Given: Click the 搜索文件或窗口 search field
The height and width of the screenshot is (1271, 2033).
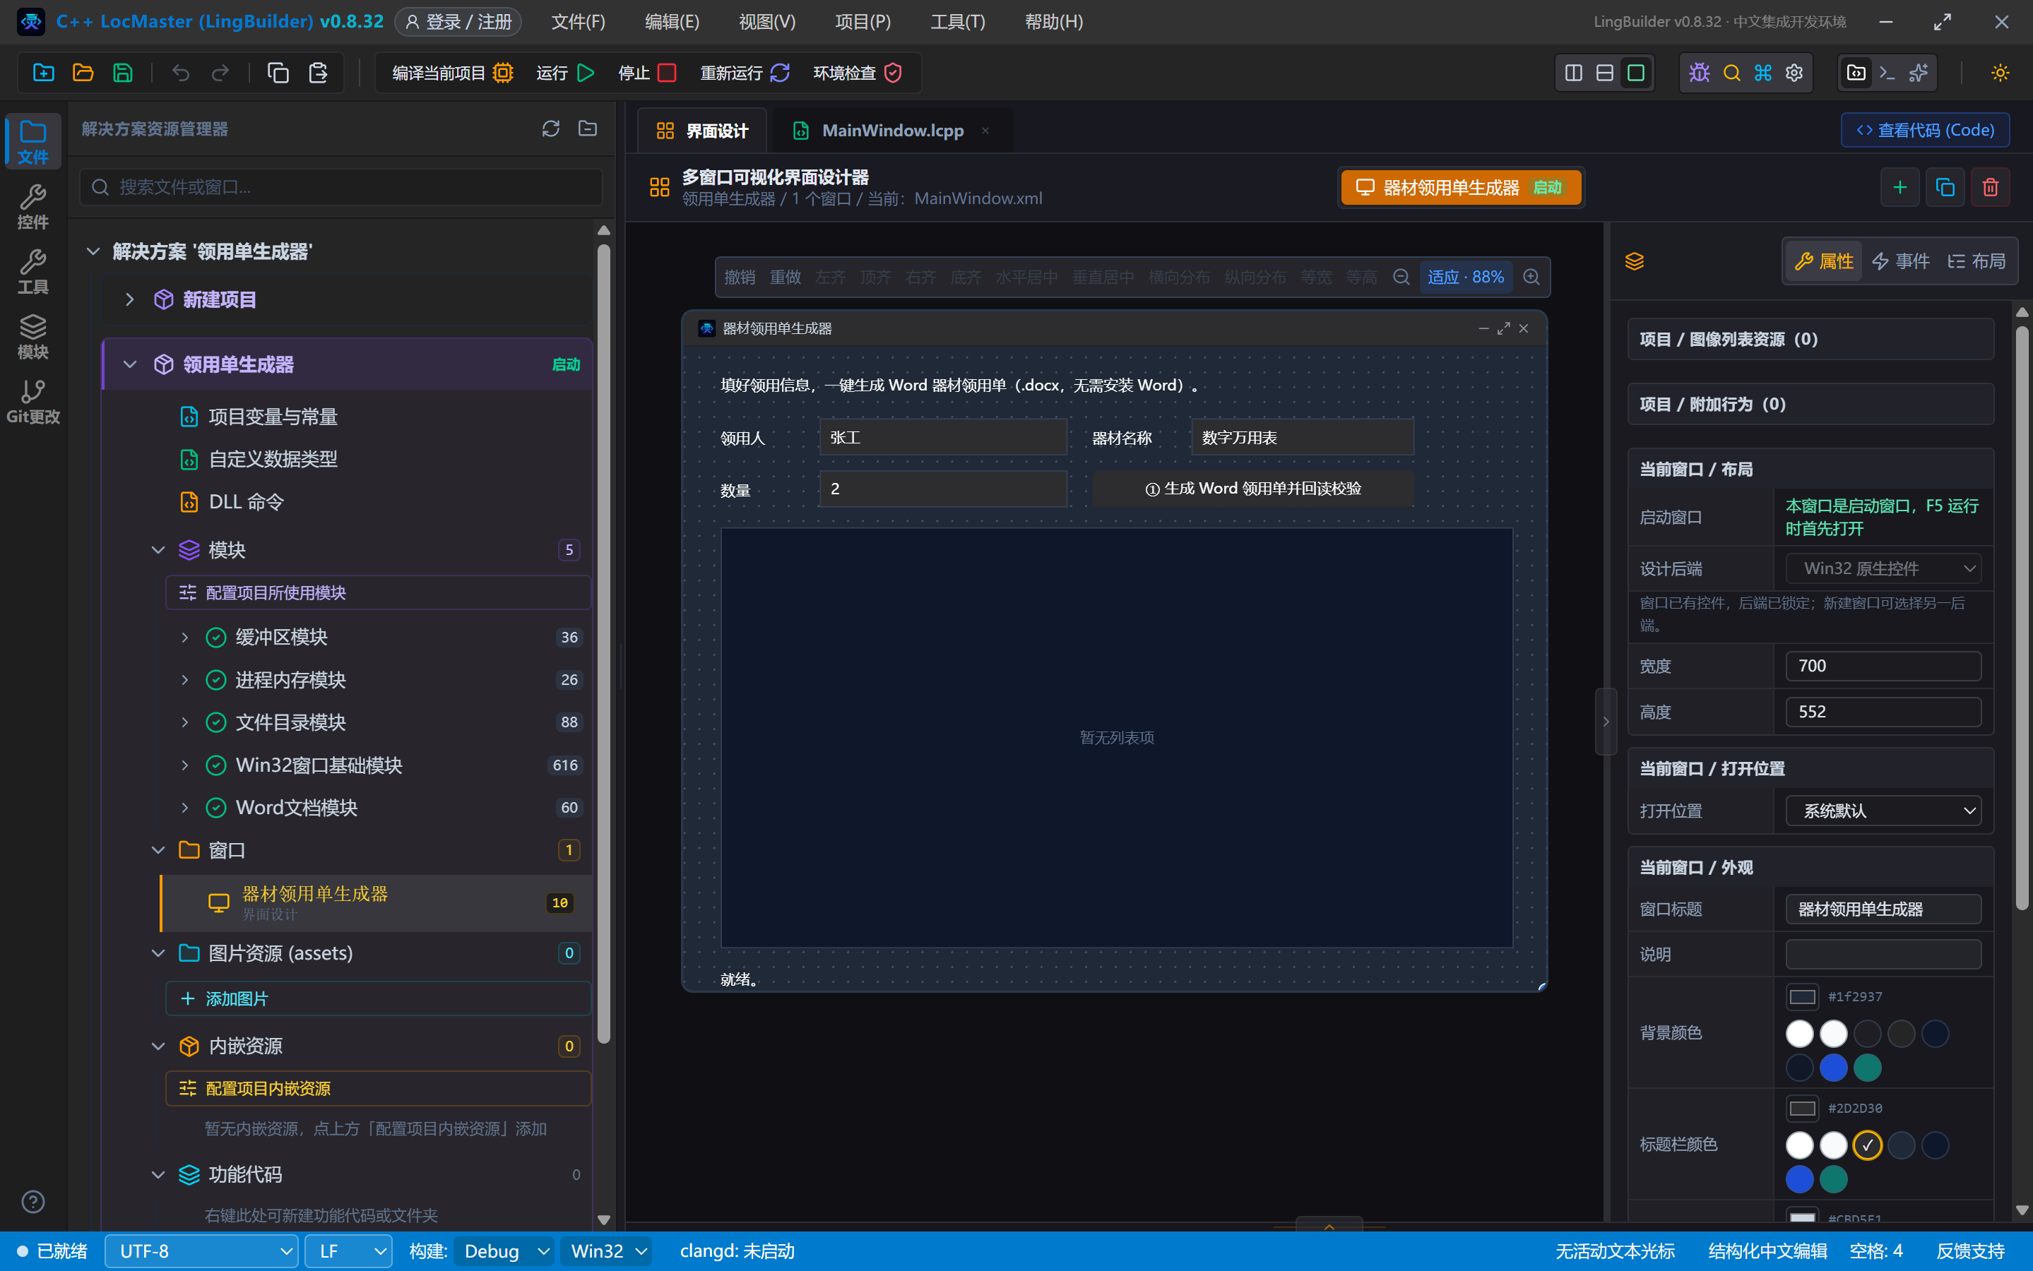Looking at the screenshot, I should point(341,186).
